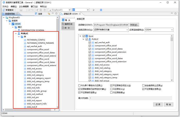The height and width of the screenshot is (117, 180).
Task: Switch to the 数据库导航 tab
Action: point(10,14)
